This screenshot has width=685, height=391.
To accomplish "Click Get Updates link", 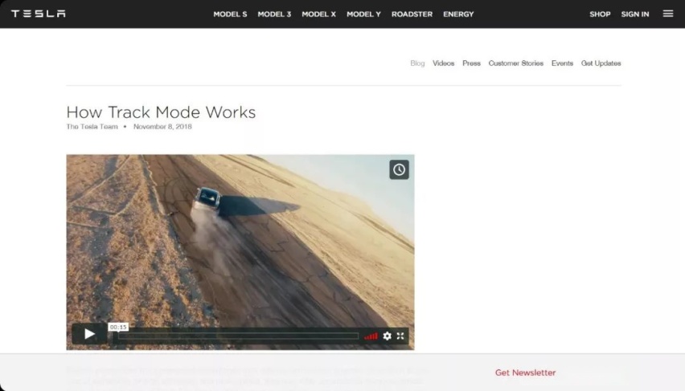I will pyautogui.click(x=601, y=63).
